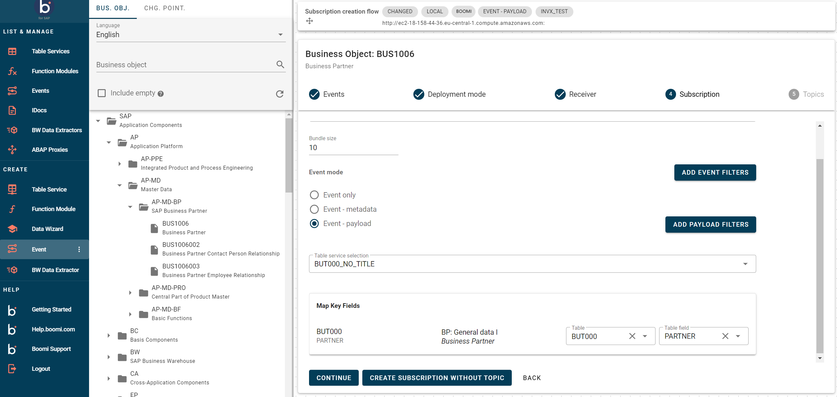
Task: Click the Logout icon in the sidebar
Action: coord(12,369)
